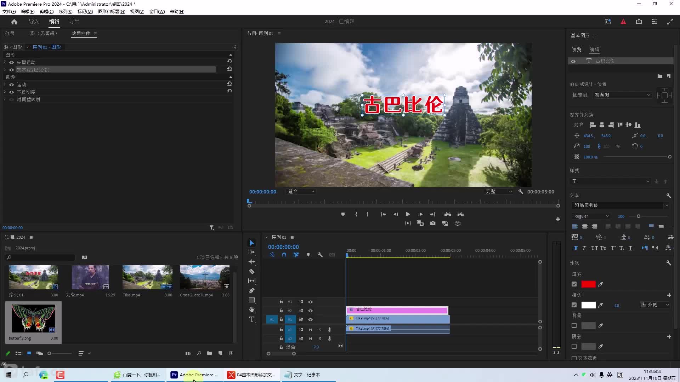
Task: Select the butterfly.png thumbnail
Action: pos(33,318)
